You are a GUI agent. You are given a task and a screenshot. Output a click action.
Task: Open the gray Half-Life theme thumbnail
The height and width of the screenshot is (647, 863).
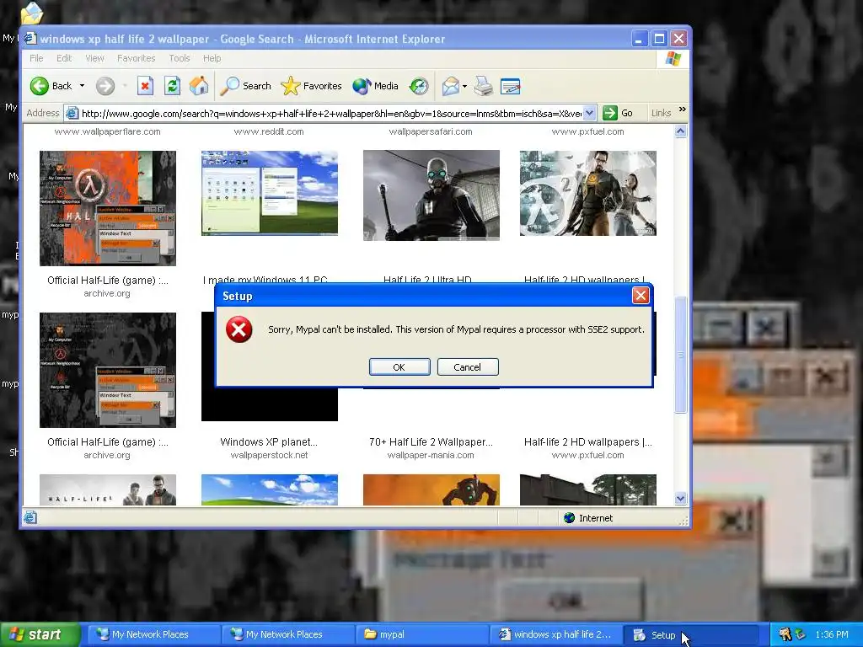click(x=108, y=370)
